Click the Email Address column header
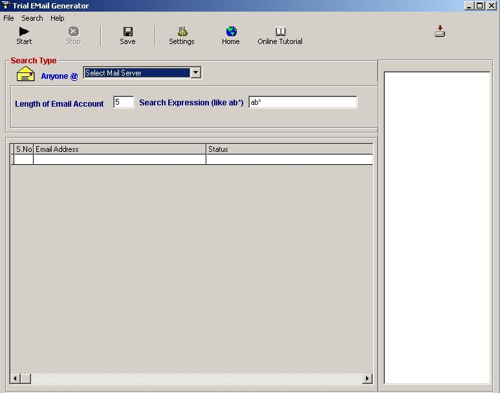Screen dimensions: 500x393 [120, 149]
